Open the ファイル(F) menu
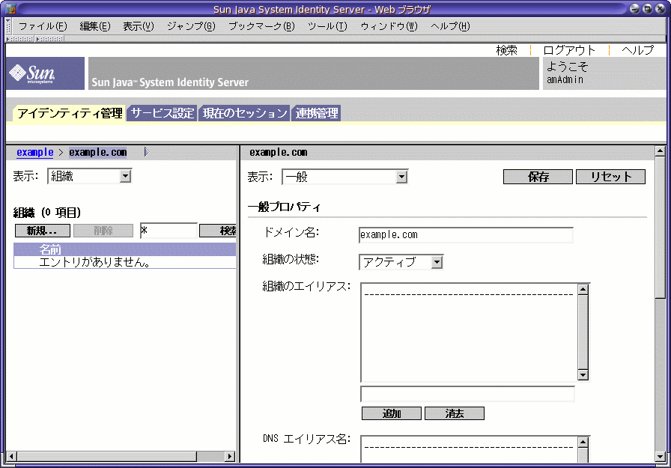Screen dimensions: 671x468 coord(43,26)
